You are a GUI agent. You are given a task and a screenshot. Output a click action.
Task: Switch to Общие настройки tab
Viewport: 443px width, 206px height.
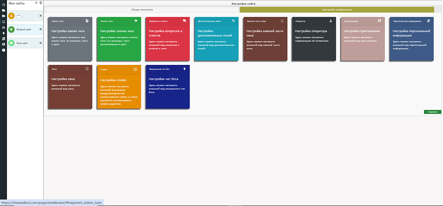tap(142, 10)
